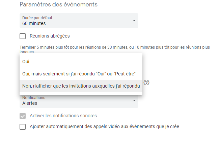Expand the Notifications dropdown field

(79, 101)
